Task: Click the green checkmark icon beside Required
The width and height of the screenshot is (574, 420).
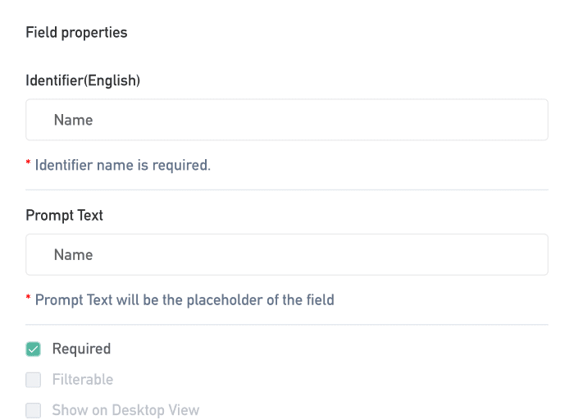Action: [34, 349]
